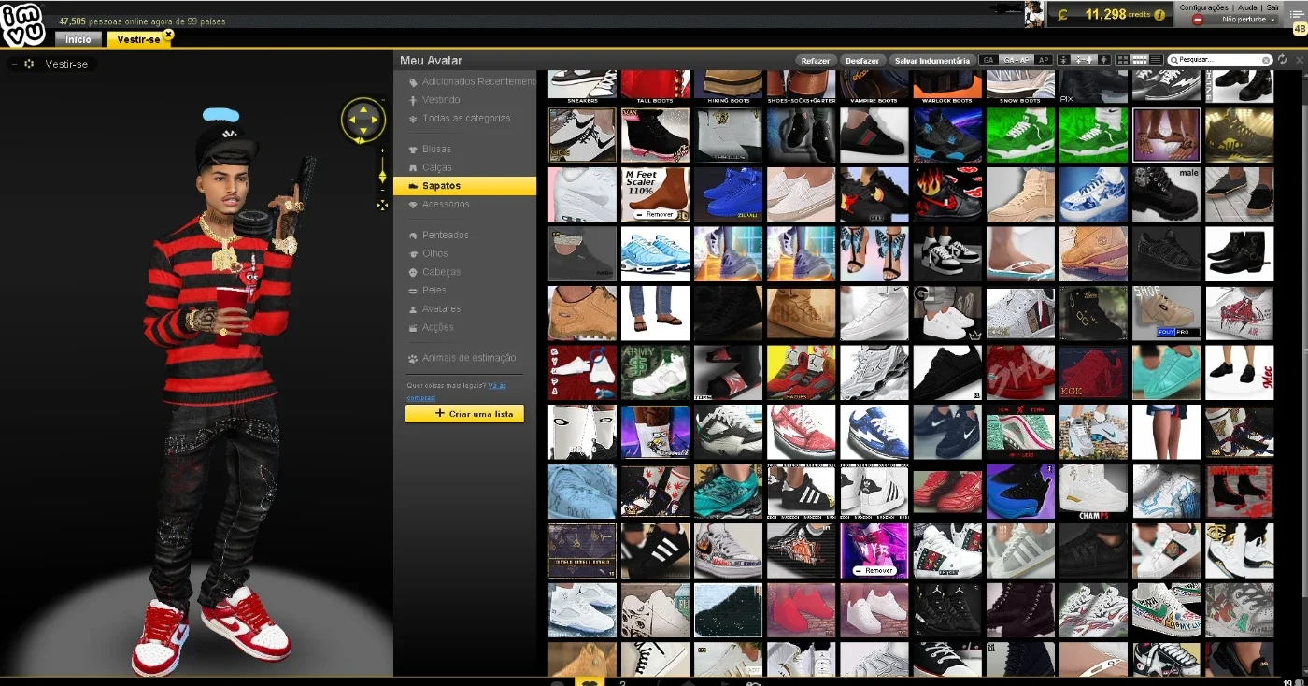Switch inventory to small thumbnails view

click(x=1140, y=60)
